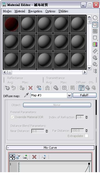Click the Far Distance spinner arrows

[x=87, y=130]
